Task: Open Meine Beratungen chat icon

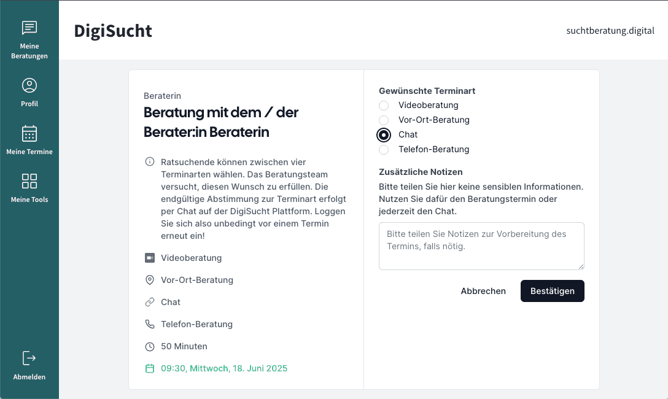Action: [x=29, y=28]
